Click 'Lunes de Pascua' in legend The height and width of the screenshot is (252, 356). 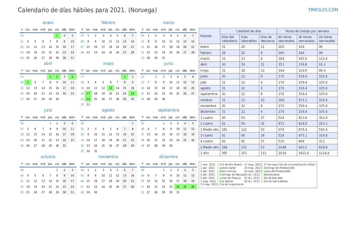[230, 178]
